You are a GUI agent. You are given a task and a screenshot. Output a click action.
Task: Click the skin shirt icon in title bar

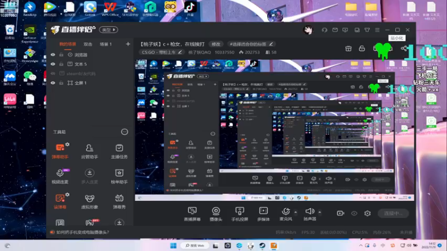point(367,30)
